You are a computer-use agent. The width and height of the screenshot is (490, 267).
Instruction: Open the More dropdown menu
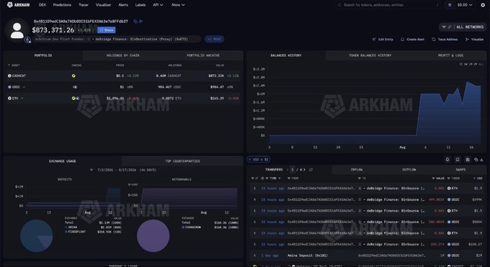click(x=178, y=5)
